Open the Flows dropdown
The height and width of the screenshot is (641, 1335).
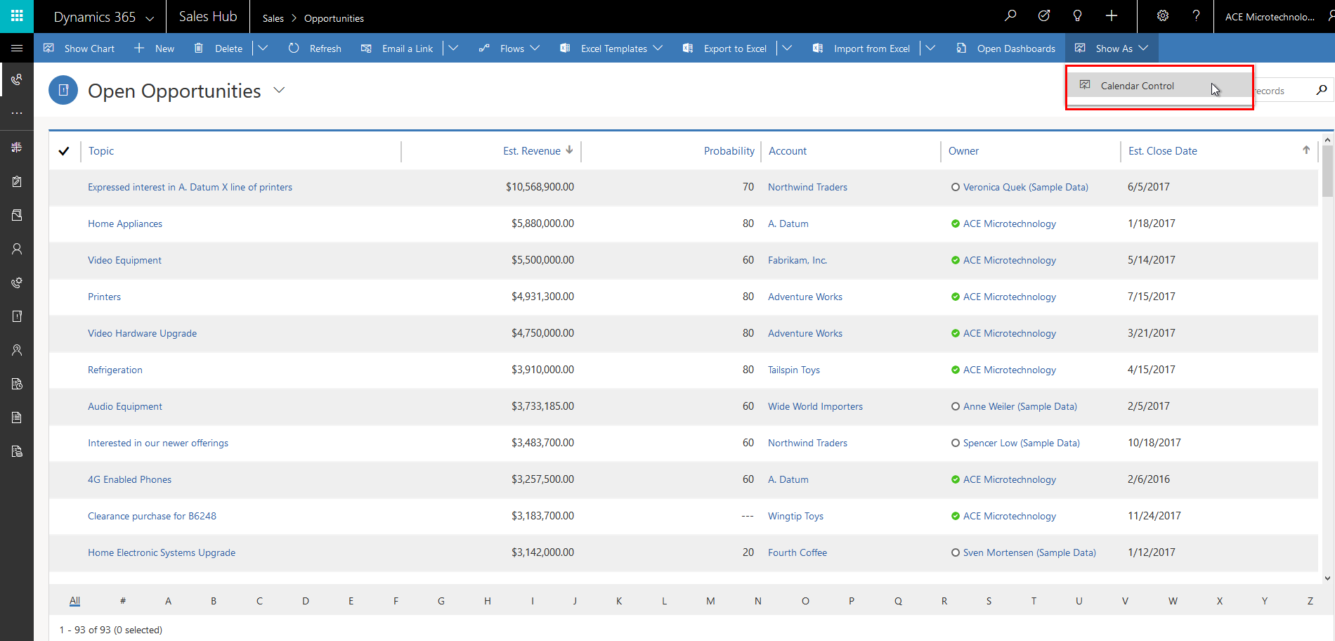click(509, 48)
